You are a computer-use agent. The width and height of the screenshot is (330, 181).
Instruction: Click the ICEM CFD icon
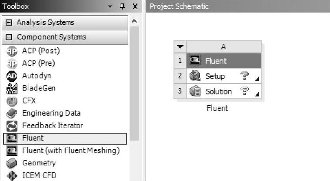click(12, 176)
